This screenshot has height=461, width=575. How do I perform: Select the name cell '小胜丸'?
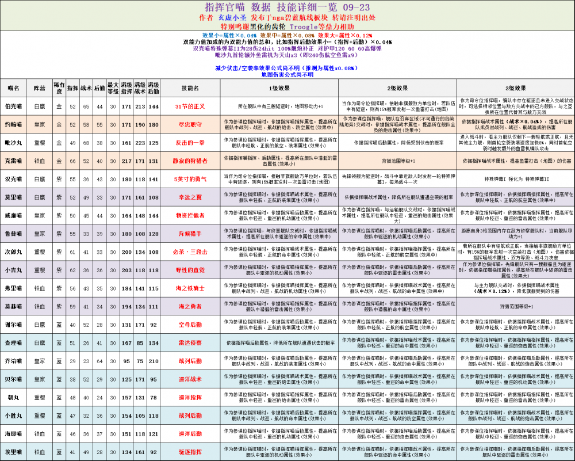[13, 416]
